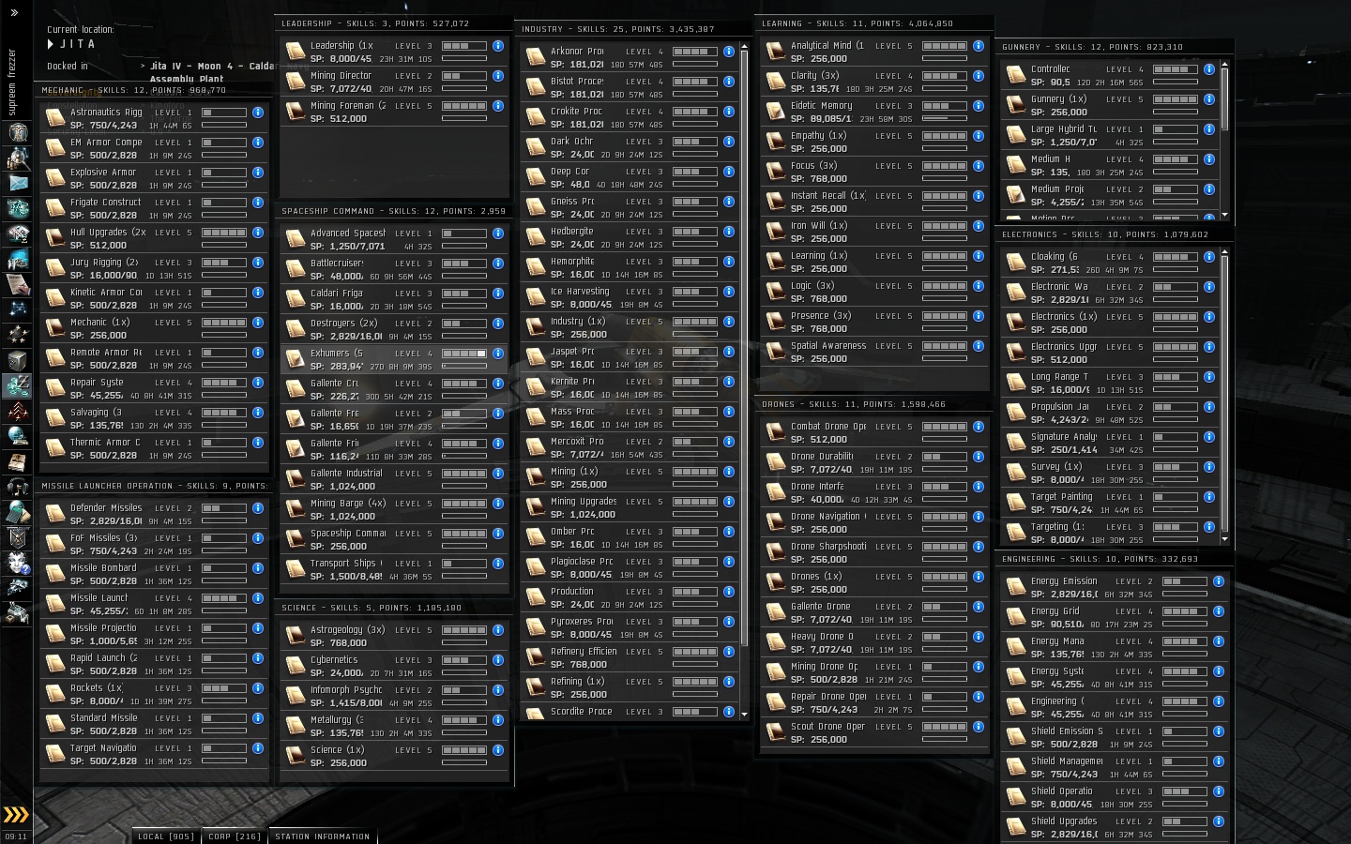Open info for the Astronautics Rigging skill
Viewport: 1351px width, 844px height.
click(258, 113)
